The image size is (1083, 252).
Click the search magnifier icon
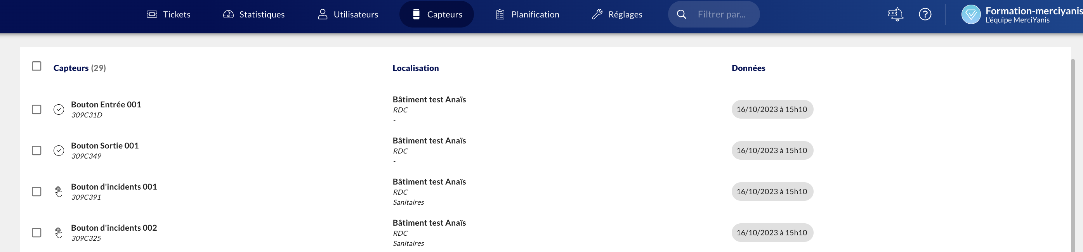[682, 14]
